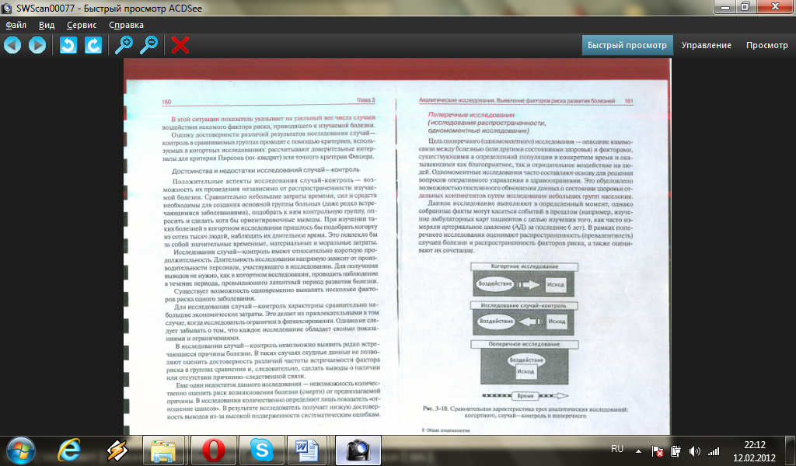This screenshot has height=466, width=796.
Task: Open Skype from the taskbar
Action: pyautogui.click(x=262, y=450)
